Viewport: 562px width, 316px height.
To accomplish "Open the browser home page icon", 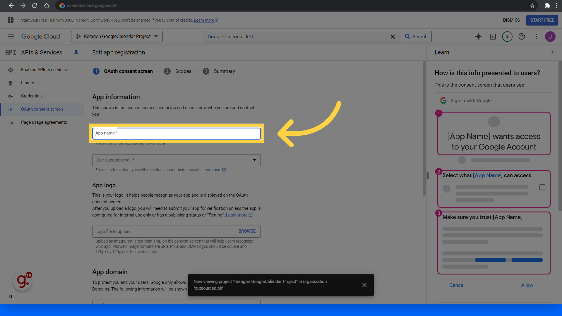I will 47,6.
